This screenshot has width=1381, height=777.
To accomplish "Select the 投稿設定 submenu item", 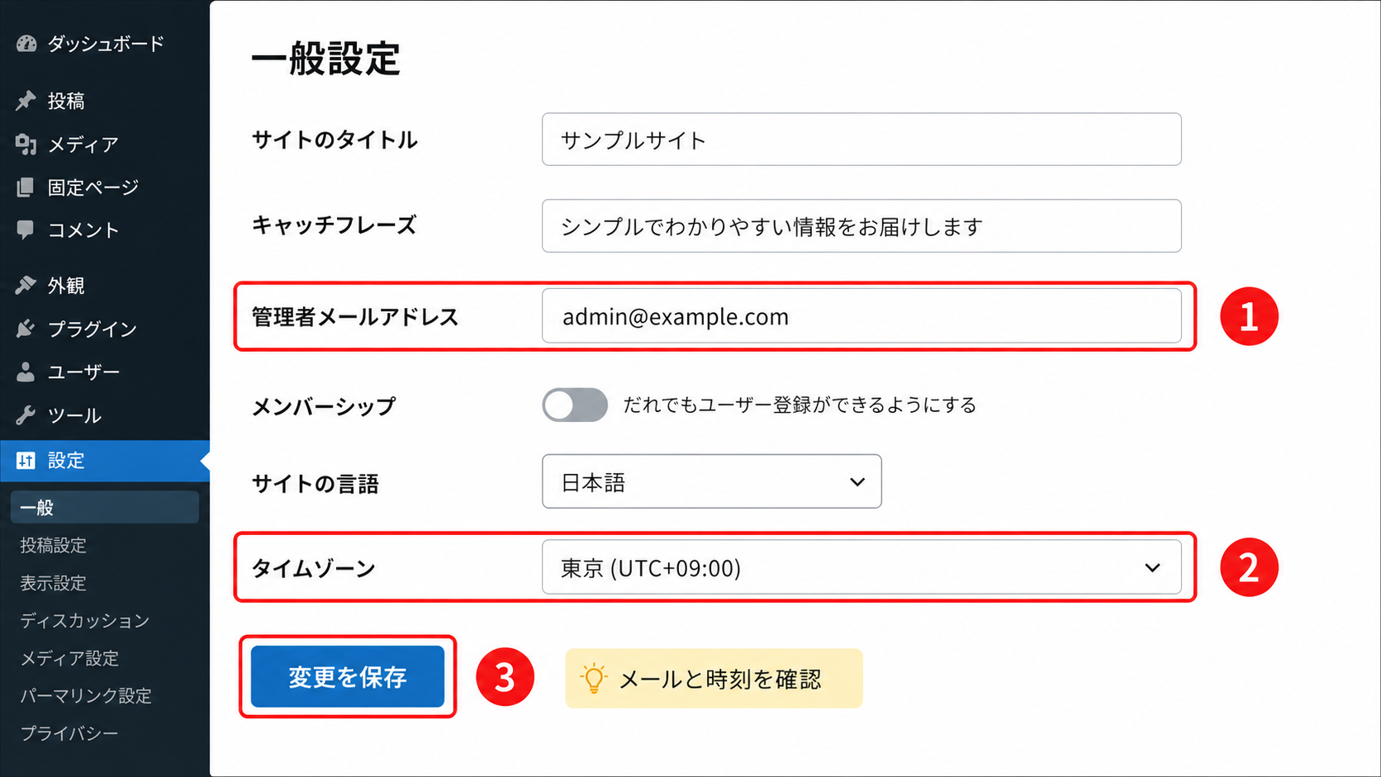I will 54,545.
